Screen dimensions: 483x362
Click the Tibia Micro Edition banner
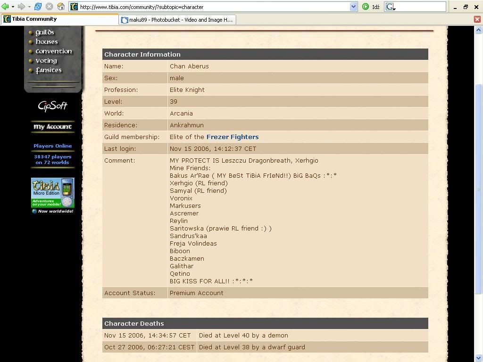click(x=53, y=196)
